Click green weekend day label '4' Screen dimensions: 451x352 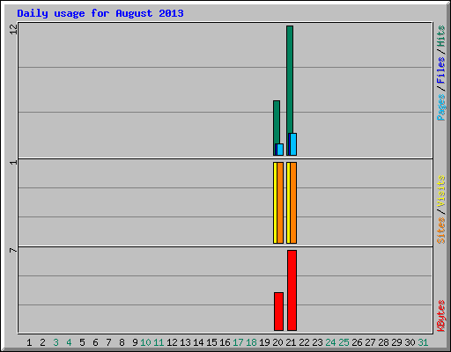pyautogui.click(x=69, y=342)
